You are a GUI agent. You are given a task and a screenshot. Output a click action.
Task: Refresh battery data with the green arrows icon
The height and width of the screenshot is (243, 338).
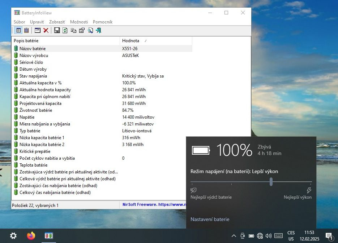(x=65, y=30)
